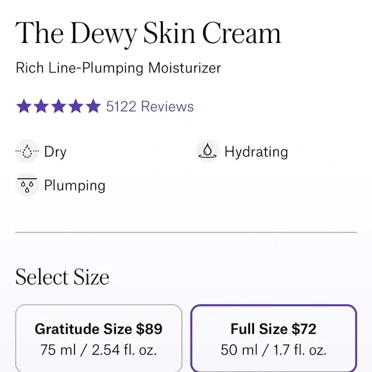
Task: Click the Plumping droplets icon
Action: click(28, 185)
